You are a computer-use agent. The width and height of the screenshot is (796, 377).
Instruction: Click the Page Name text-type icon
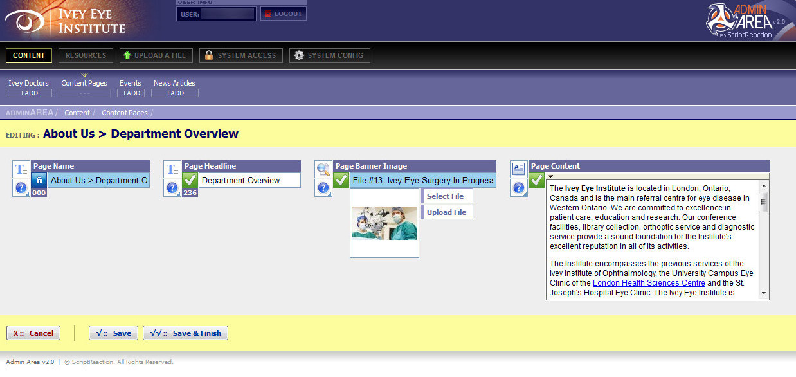[21, 169]
